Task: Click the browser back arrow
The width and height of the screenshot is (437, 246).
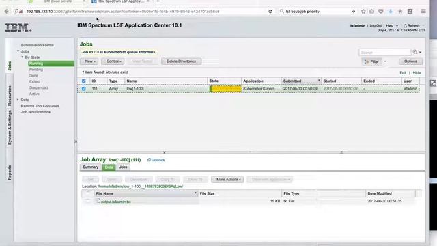Action: [6, 12]
